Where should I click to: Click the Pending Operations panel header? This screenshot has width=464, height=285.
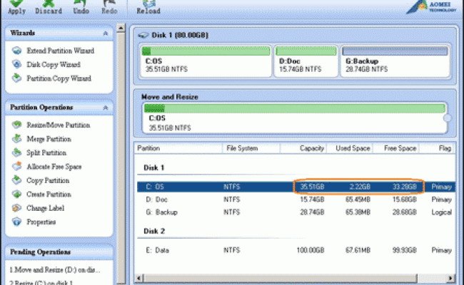(x=59, y=252)
